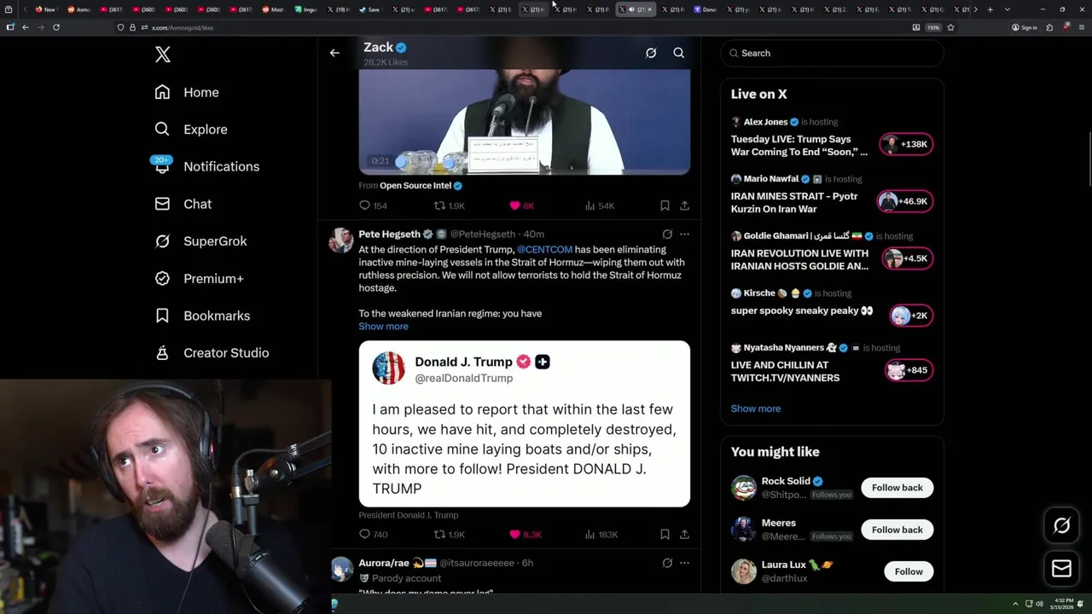Screen dimensions: 1092x614
Task: Click the Search input field
Action: (832, 53)
